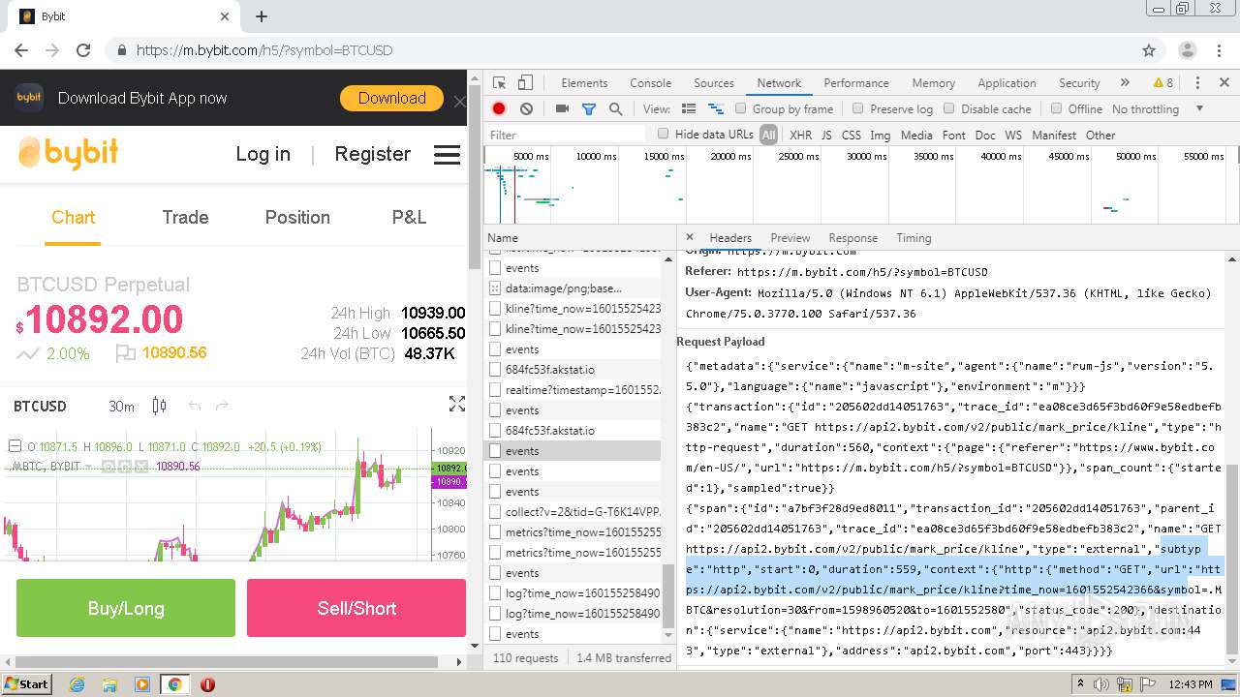Open the Sources panel
Viewport: 1240px width, 697px height.
point(714,83)
